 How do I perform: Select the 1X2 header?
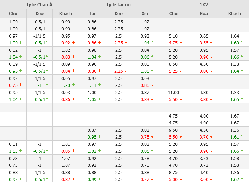(x=203, y=4)
